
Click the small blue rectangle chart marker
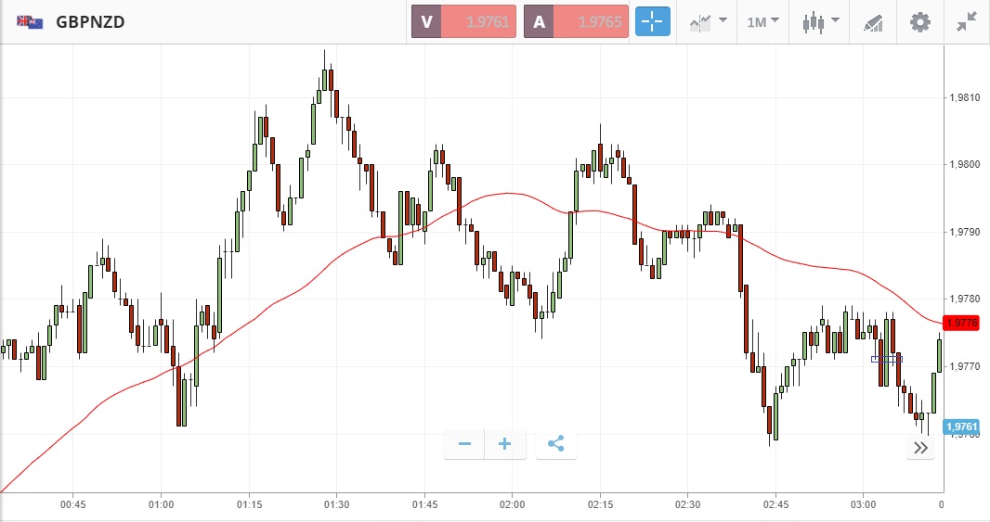click(x=886, y=359)
